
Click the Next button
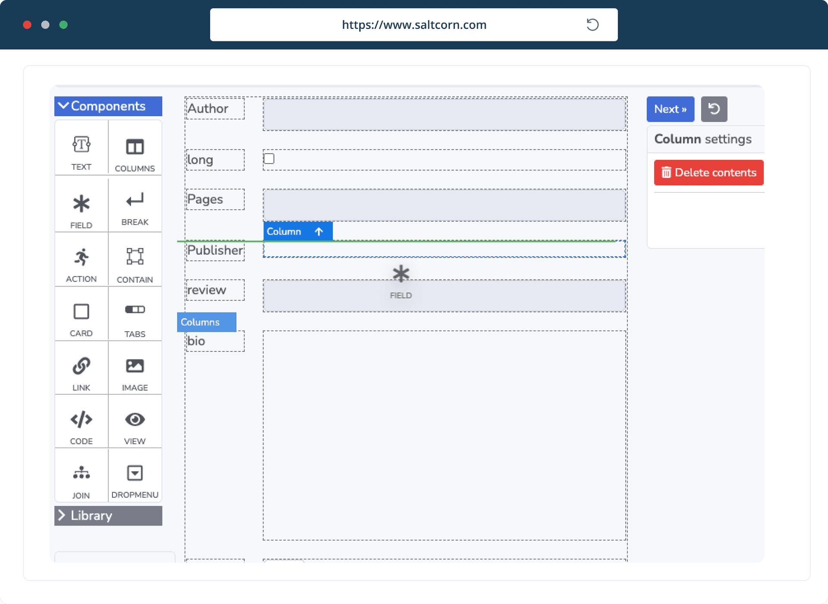[670, 109]
